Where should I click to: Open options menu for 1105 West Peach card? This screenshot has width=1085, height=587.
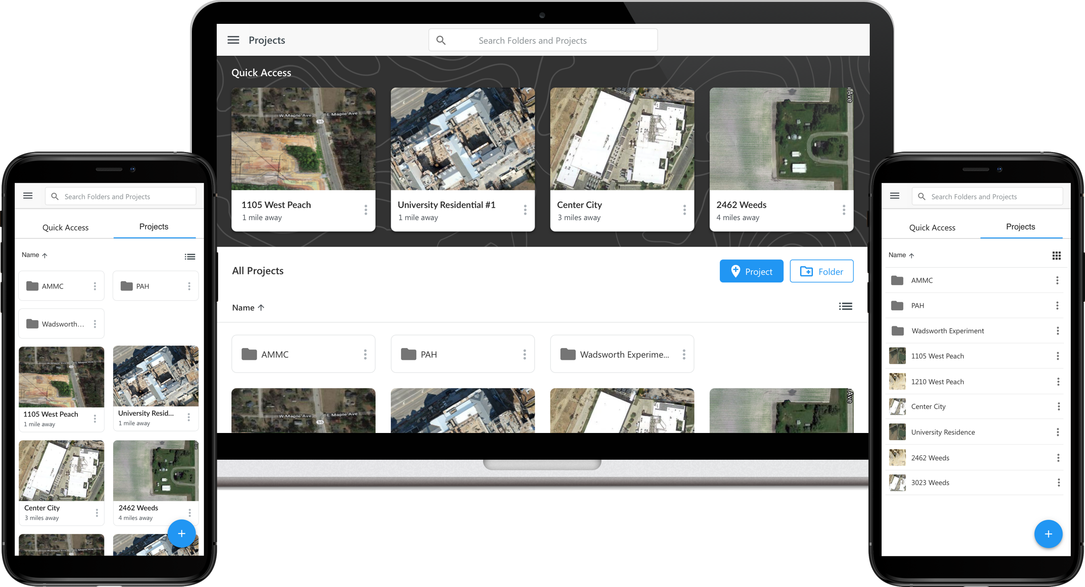[x=366, y=210]
